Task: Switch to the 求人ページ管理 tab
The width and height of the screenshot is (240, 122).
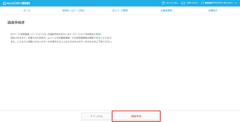Action: (x=120, y=11)
